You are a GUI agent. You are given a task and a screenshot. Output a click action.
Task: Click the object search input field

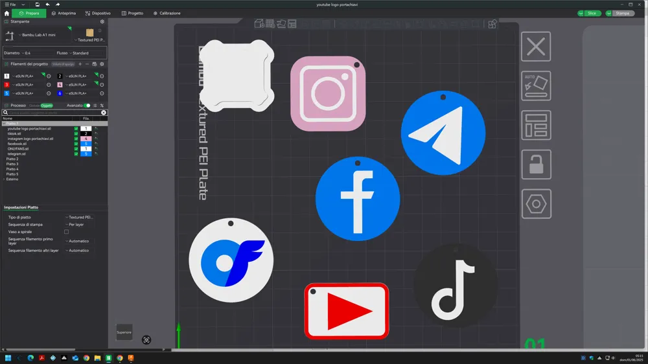point(54,113)
